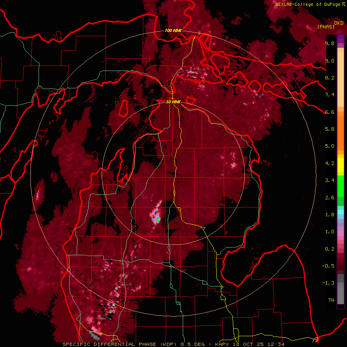347x347 pixels.
Task: Select the 4.2 scale value
Action: [x=330, y=163]
